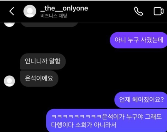Tap the word 말함 in the gray bubble
The width and height of the screenshot is (167, 132).
click(x=55, y=61)
